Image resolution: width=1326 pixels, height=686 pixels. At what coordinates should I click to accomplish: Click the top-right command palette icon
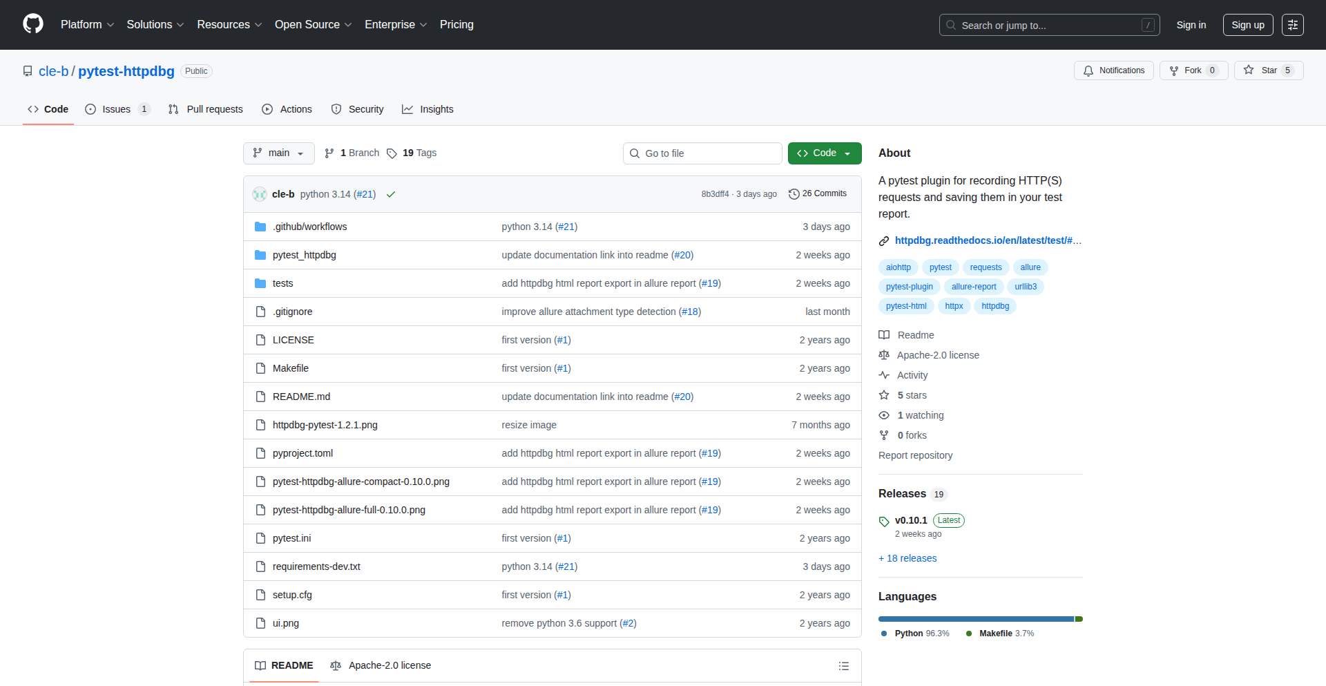point(1292,25)
